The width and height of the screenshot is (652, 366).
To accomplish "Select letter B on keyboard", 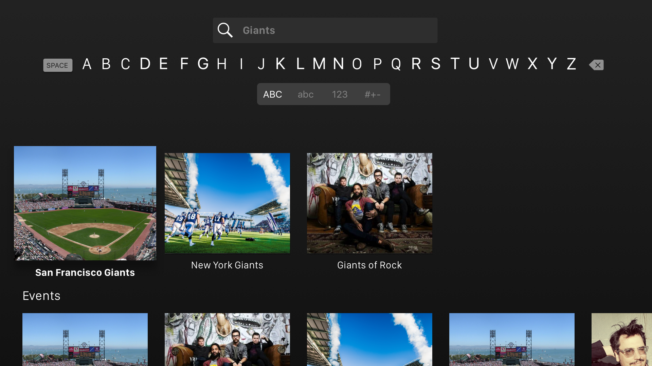I will 106,64.
